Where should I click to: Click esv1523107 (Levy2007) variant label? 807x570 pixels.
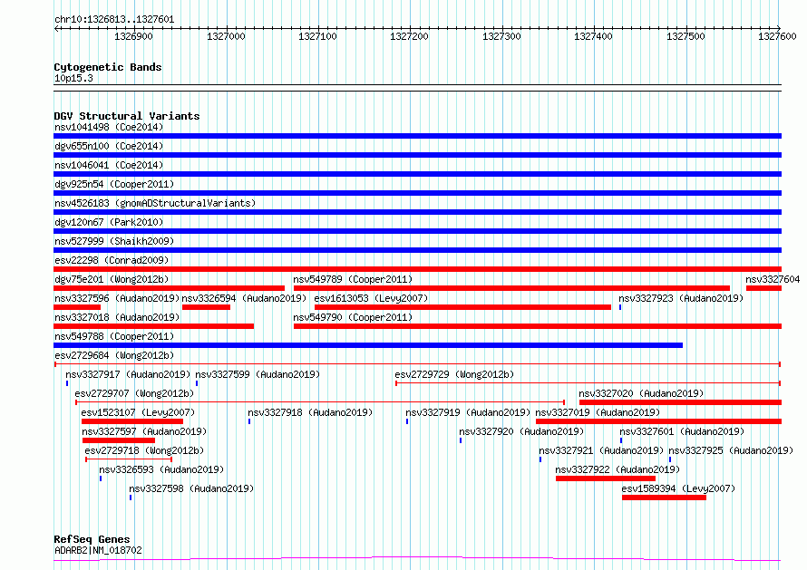point(138,412)
